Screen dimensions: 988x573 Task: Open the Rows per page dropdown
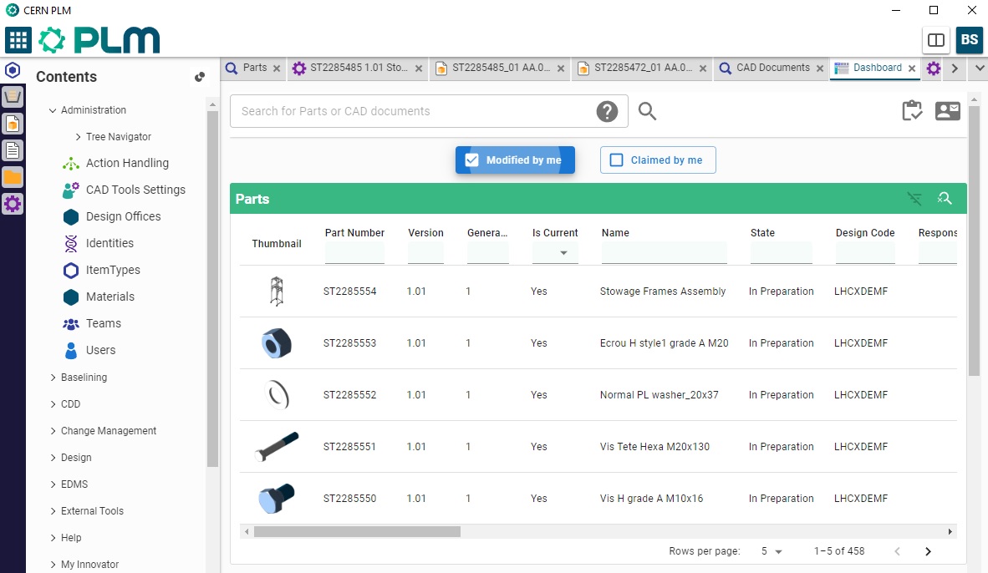pos(772,551)
